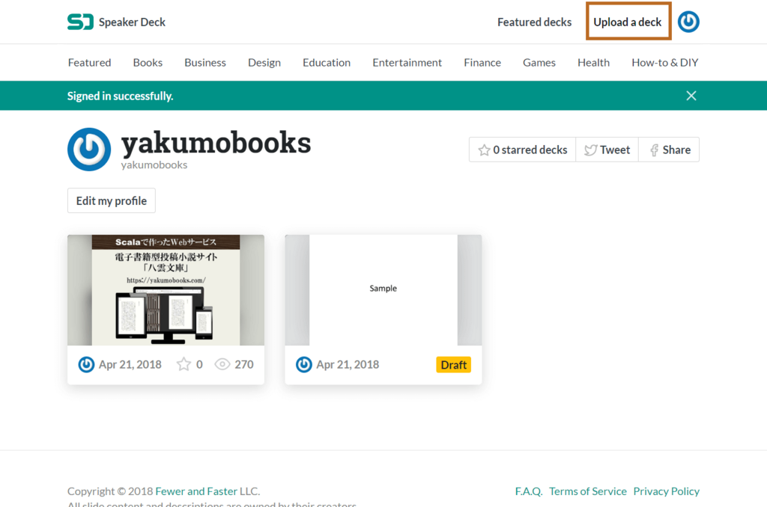Open the Entertainment category tab

407,63
